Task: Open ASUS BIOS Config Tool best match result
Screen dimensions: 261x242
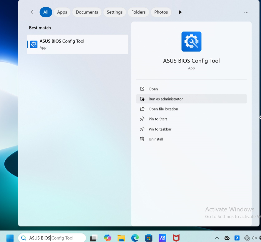Action: [x=77, y=44]
